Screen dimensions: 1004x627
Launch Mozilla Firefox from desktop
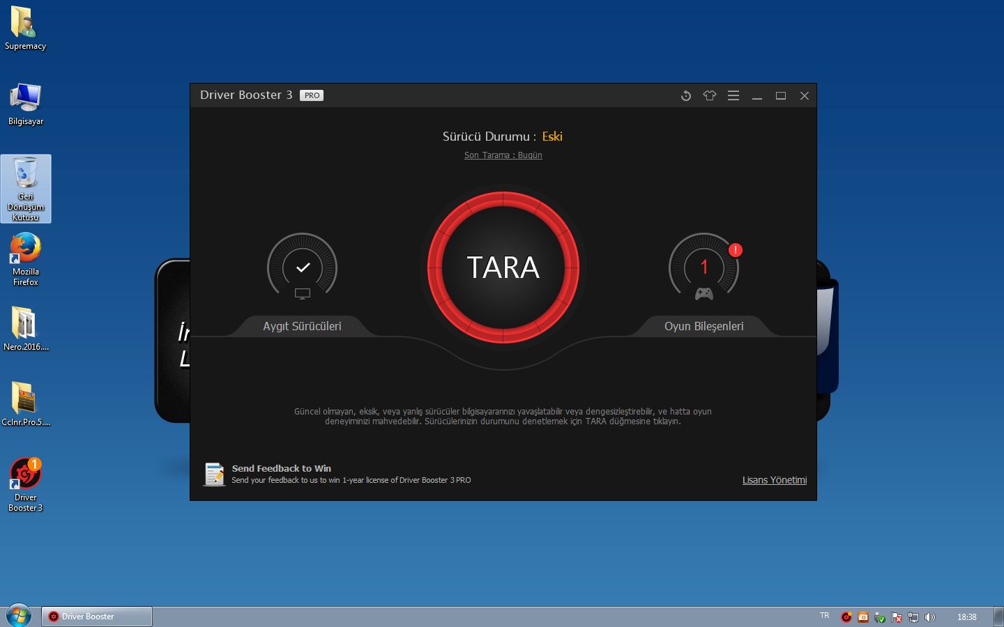[x=26, y=259]
